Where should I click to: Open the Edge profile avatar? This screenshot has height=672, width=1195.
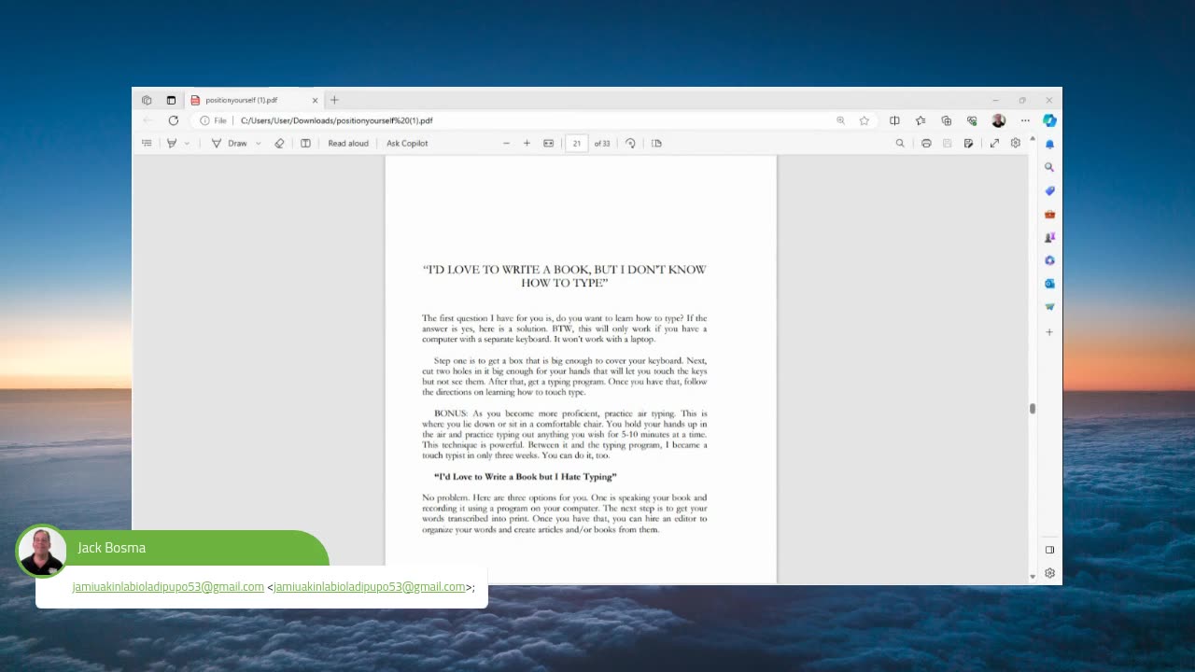tap(998, 120)
